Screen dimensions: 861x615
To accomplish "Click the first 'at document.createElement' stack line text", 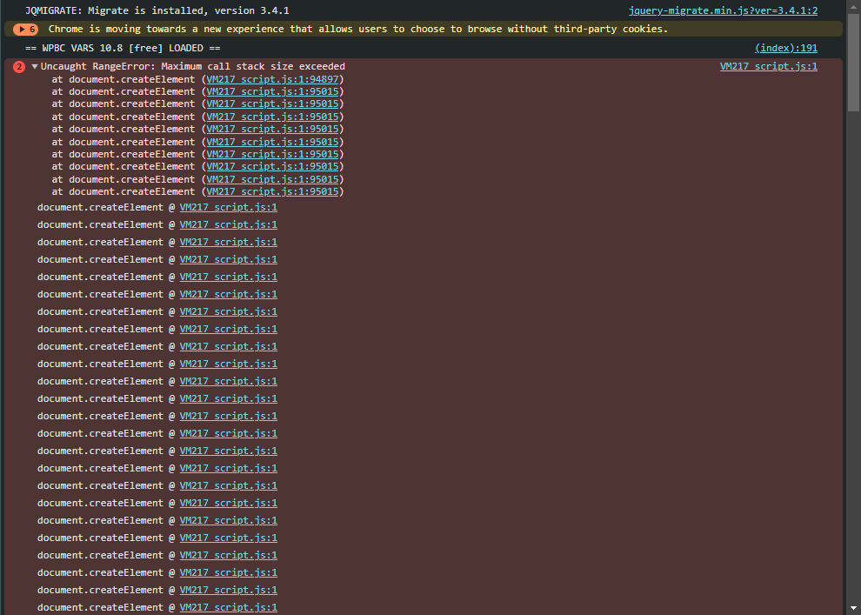I will click(123, 79).
